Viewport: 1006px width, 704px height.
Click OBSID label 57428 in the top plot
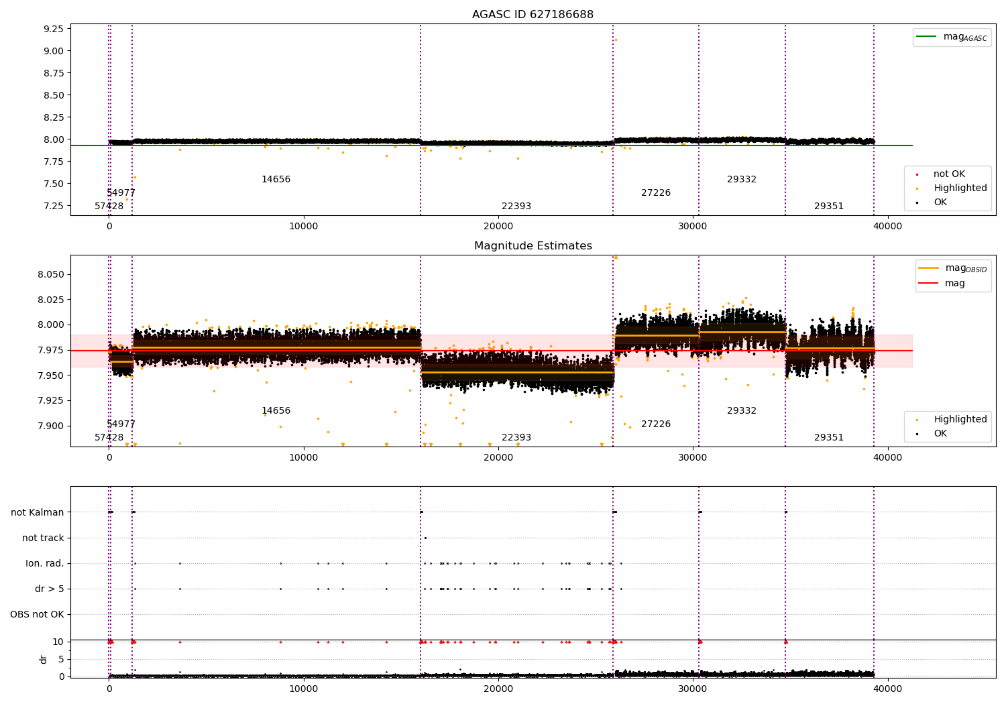[x=109, y=207]
